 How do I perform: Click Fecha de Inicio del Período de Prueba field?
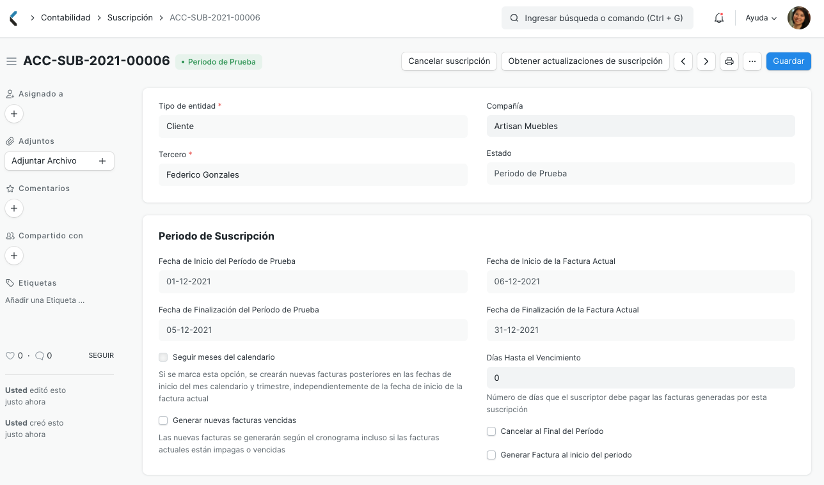pos(313,282)
